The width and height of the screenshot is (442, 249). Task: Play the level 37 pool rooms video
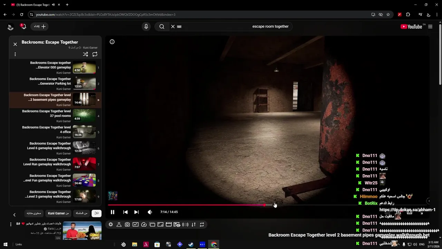[55, 116]
